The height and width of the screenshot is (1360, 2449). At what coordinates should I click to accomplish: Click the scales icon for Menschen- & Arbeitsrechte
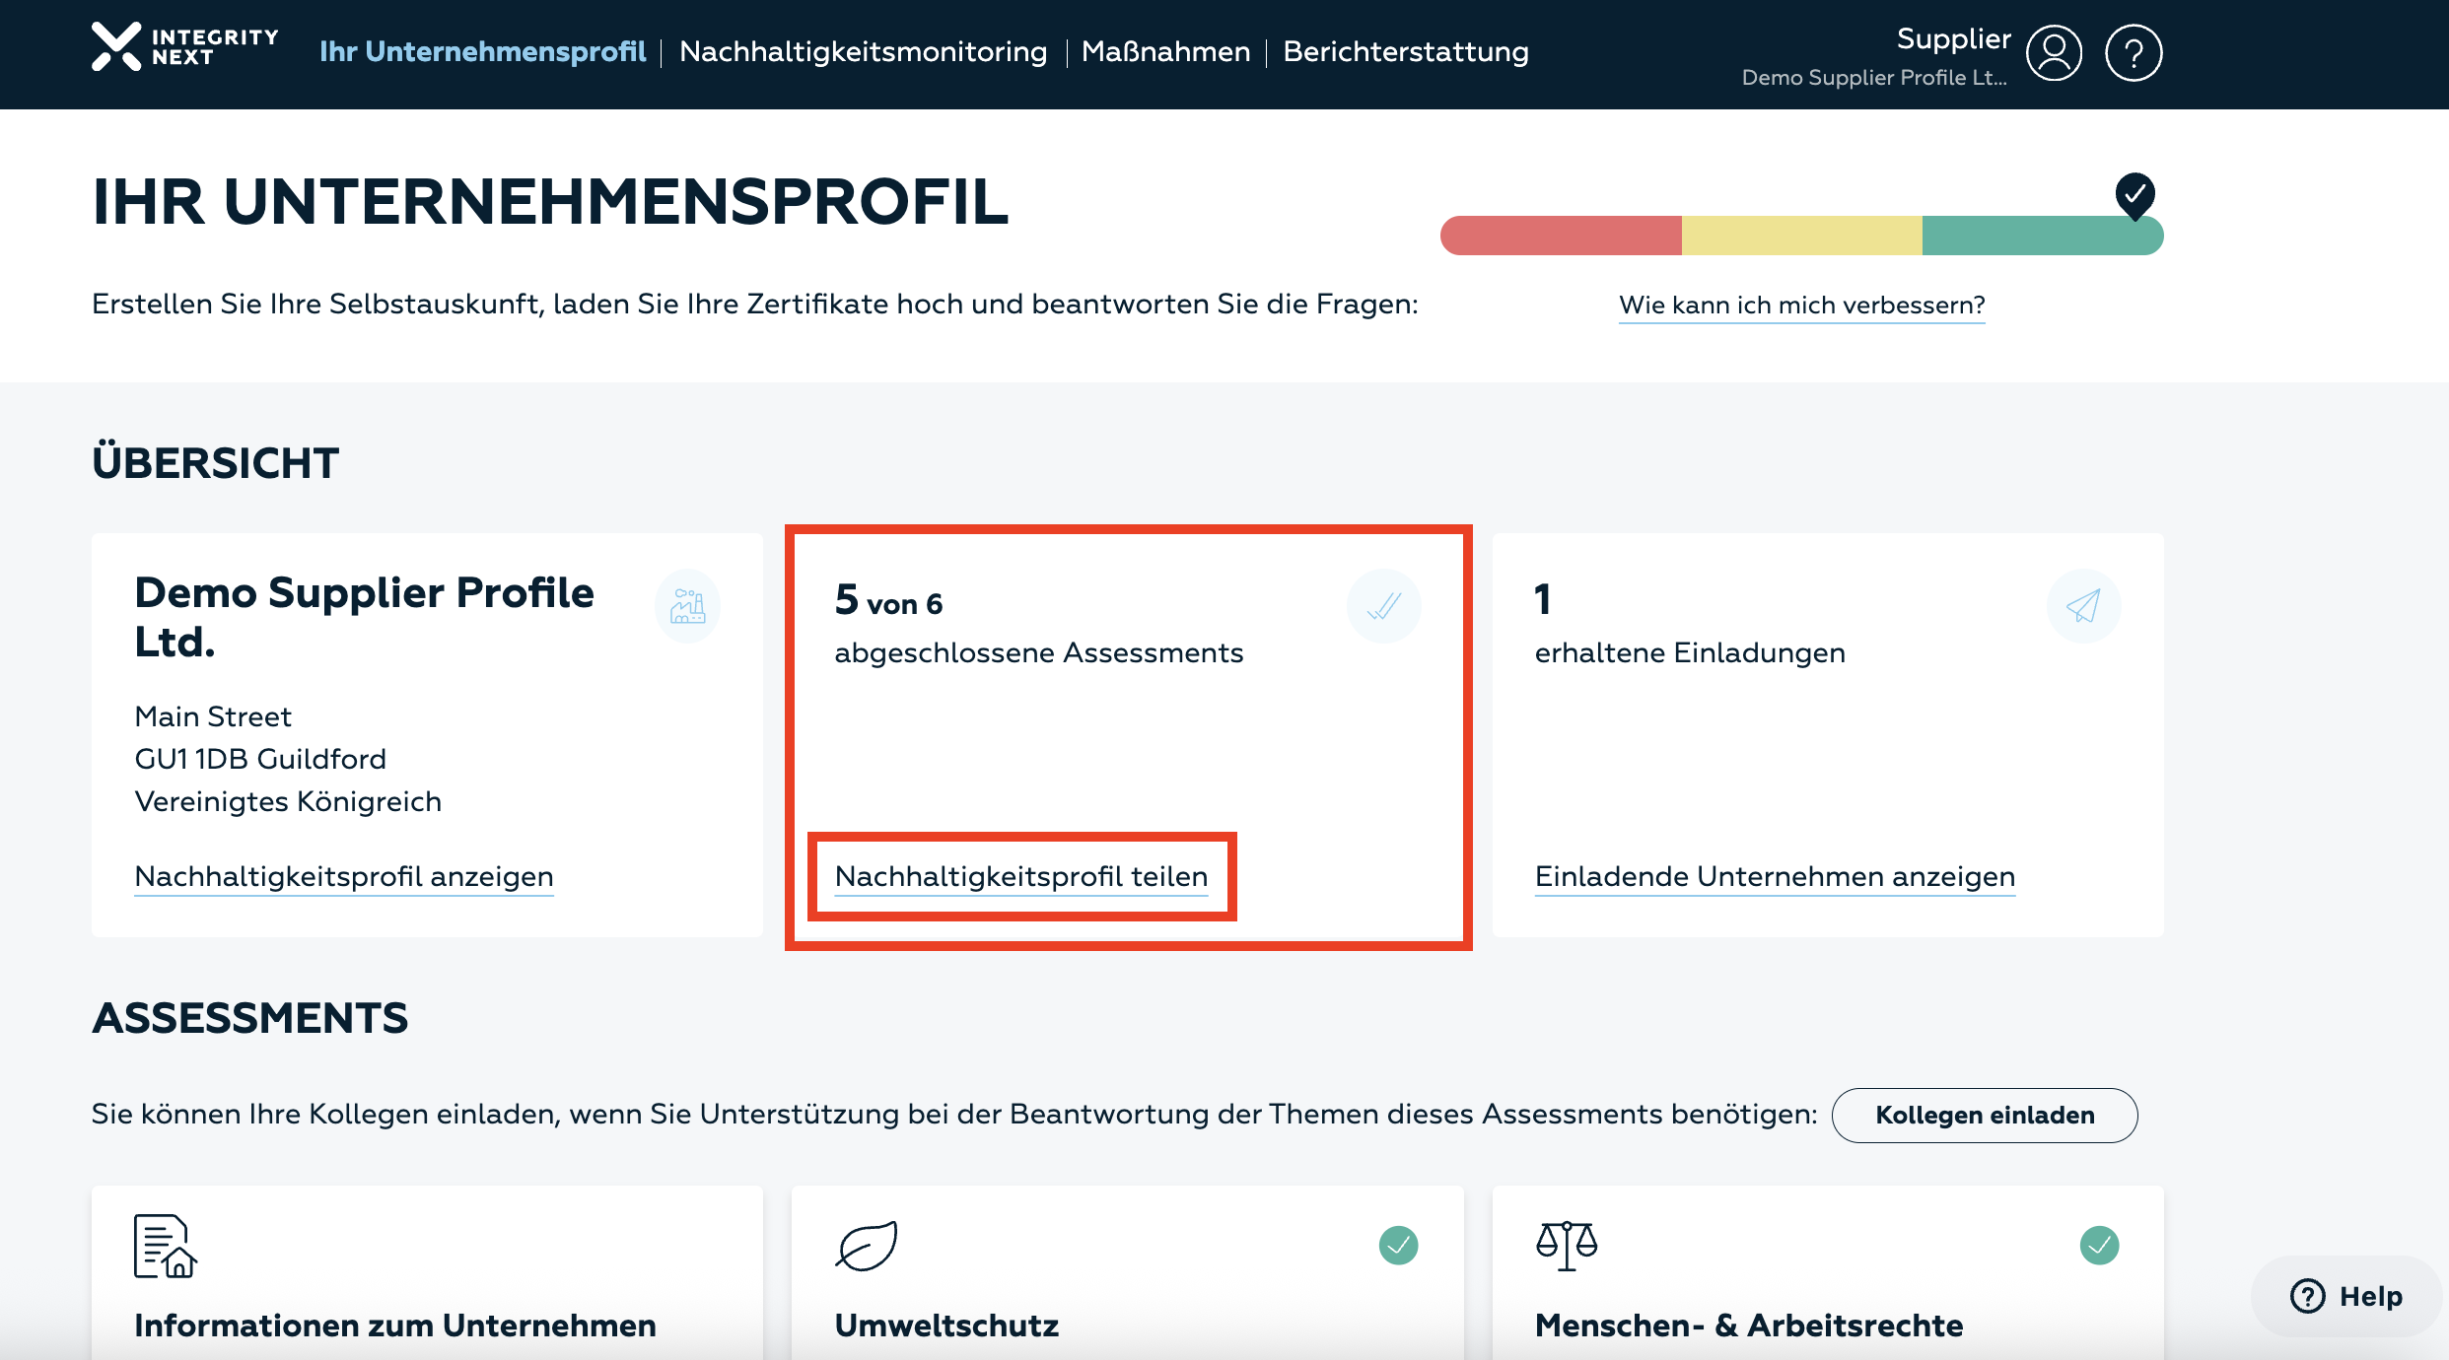pyautogui.click(x=1566, y=1245)
